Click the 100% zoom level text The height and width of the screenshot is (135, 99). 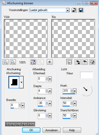click(22, 62)
